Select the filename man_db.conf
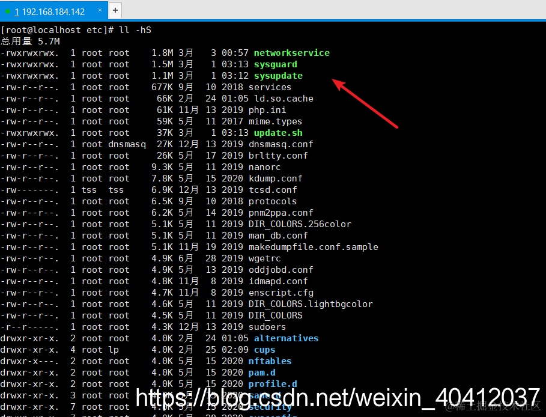Screen dimensions: 546x417 pyautogui.click(x=278, y=236)
